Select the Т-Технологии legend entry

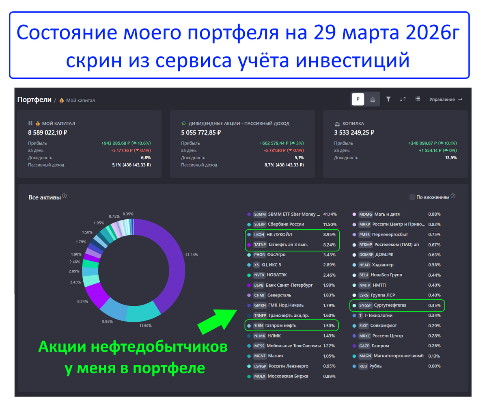click(396, 316)
